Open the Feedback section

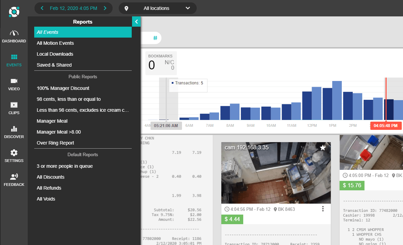tap(14, 180)
